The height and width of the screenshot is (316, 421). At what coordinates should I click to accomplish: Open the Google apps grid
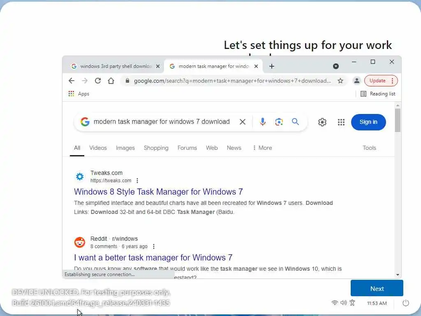coord(341,122)
